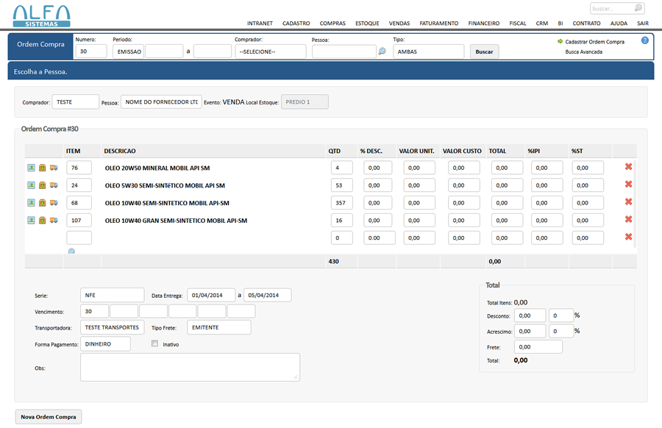This screenshot has width=662, height=428.
Task: Click the Acrescimo value field
Action: (530, 332)
